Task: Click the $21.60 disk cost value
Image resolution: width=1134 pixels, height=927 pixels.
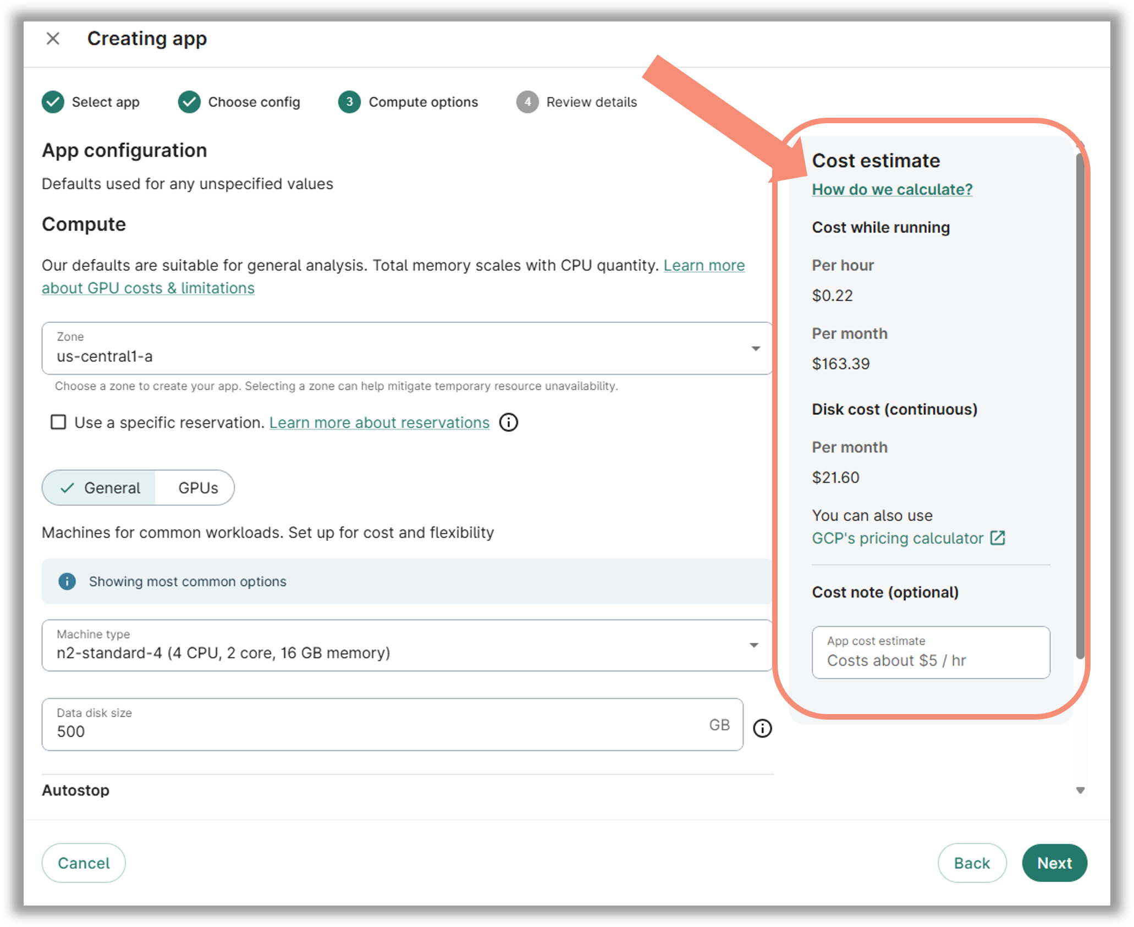Action: coord(835,478)
